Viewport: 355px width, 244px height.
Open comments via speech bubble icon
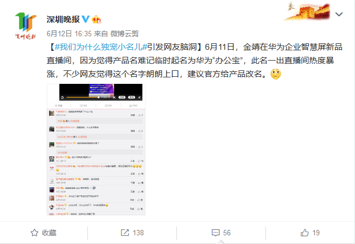point(215,233)
